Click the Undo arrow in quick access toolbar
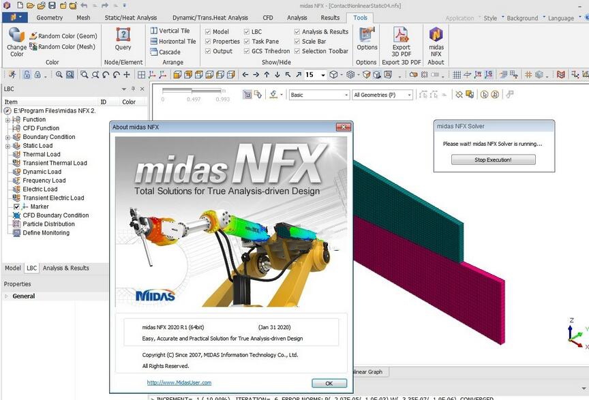Screen dimensions: 589x400 (84, 5)
